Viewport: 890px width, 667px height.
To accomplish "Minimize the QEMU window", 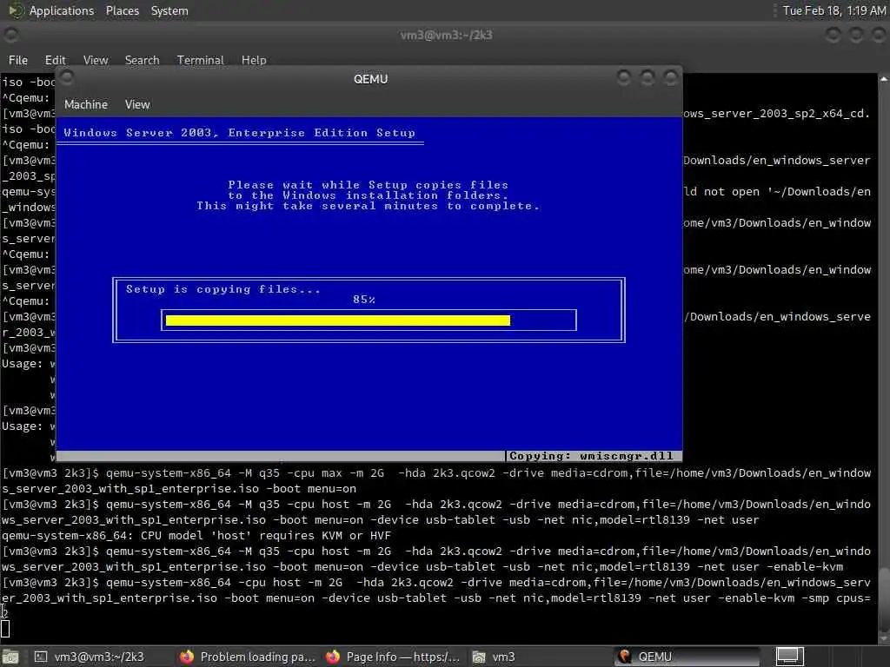I will tap(624, 77).
